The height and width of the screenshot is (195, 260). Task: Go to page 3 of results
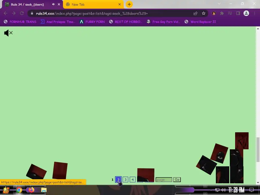pos(125,180)
